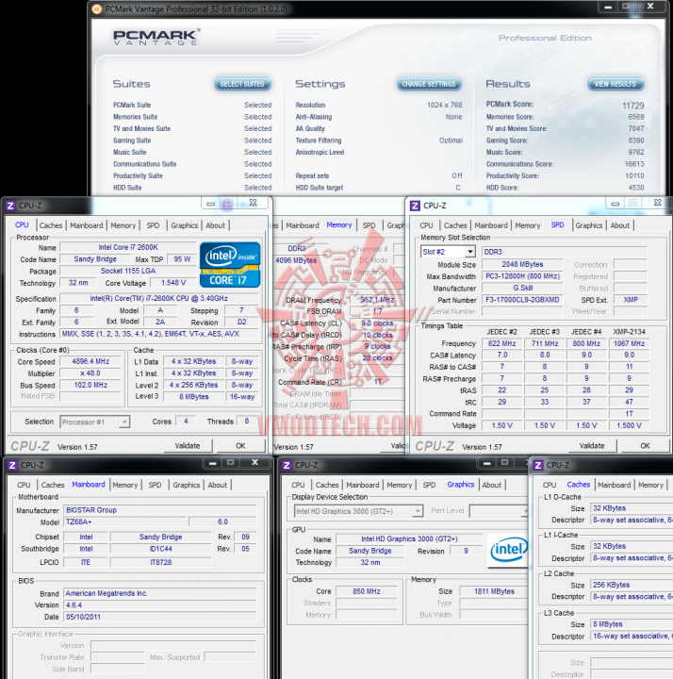Open Memory tab in the Graphics window
The width and height of the screenshot is (673, 679).
click(399, 485)
